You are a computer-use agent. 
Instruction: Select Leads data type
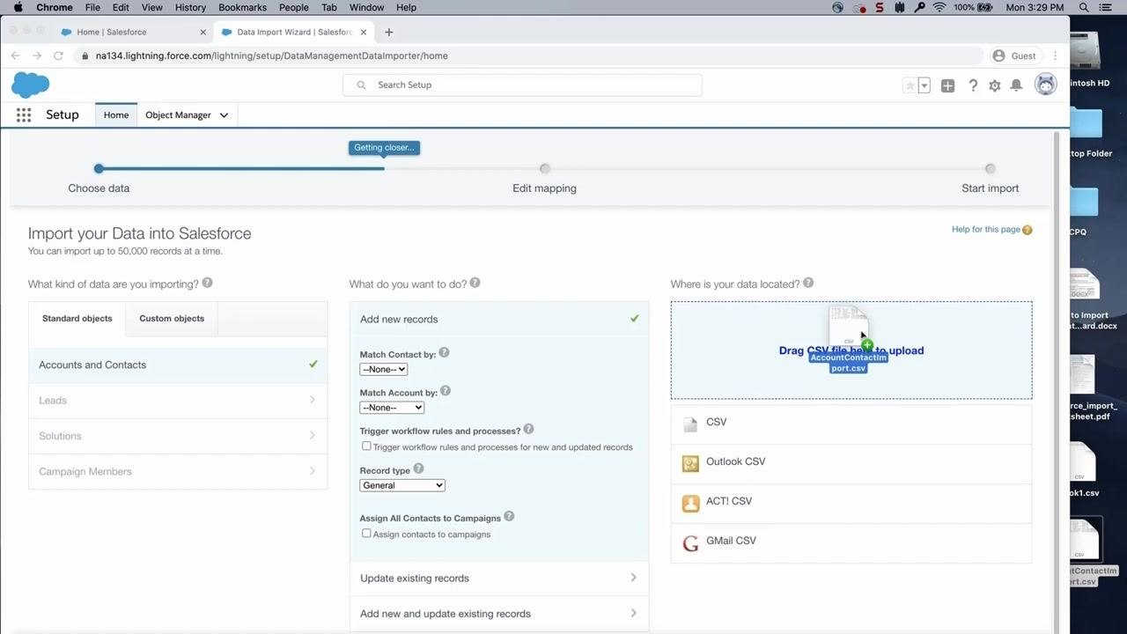point(178,401)
